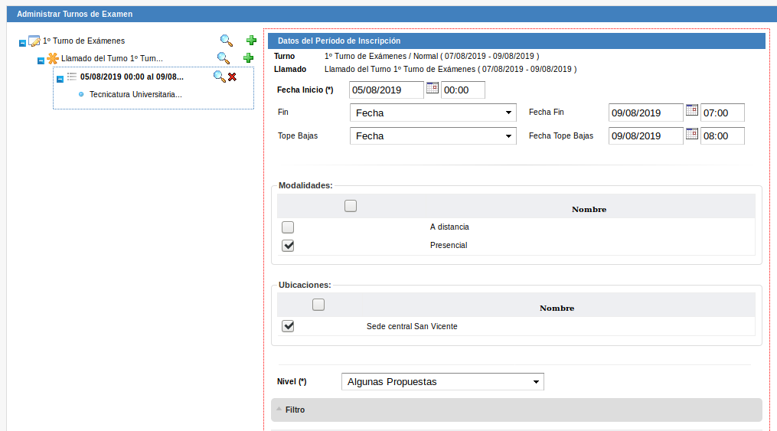Click the Fecha Tope Bajas time field 08:00

pyautogui.click(x=723, y=136)
